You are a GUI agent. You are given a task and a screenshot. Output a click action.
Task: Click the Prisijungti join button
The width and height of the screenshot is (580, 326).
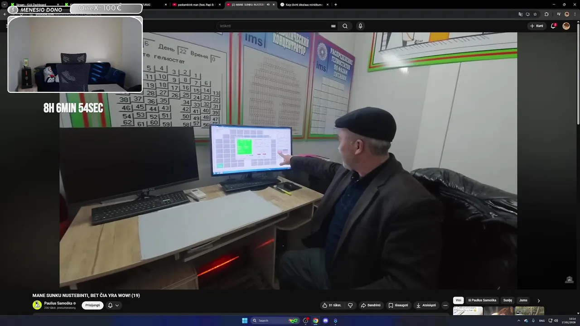[92, 305]
